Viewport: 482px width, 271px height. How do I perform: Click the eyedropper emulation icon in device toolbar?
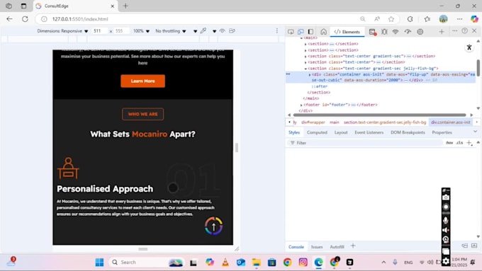[x=203, y=30]
